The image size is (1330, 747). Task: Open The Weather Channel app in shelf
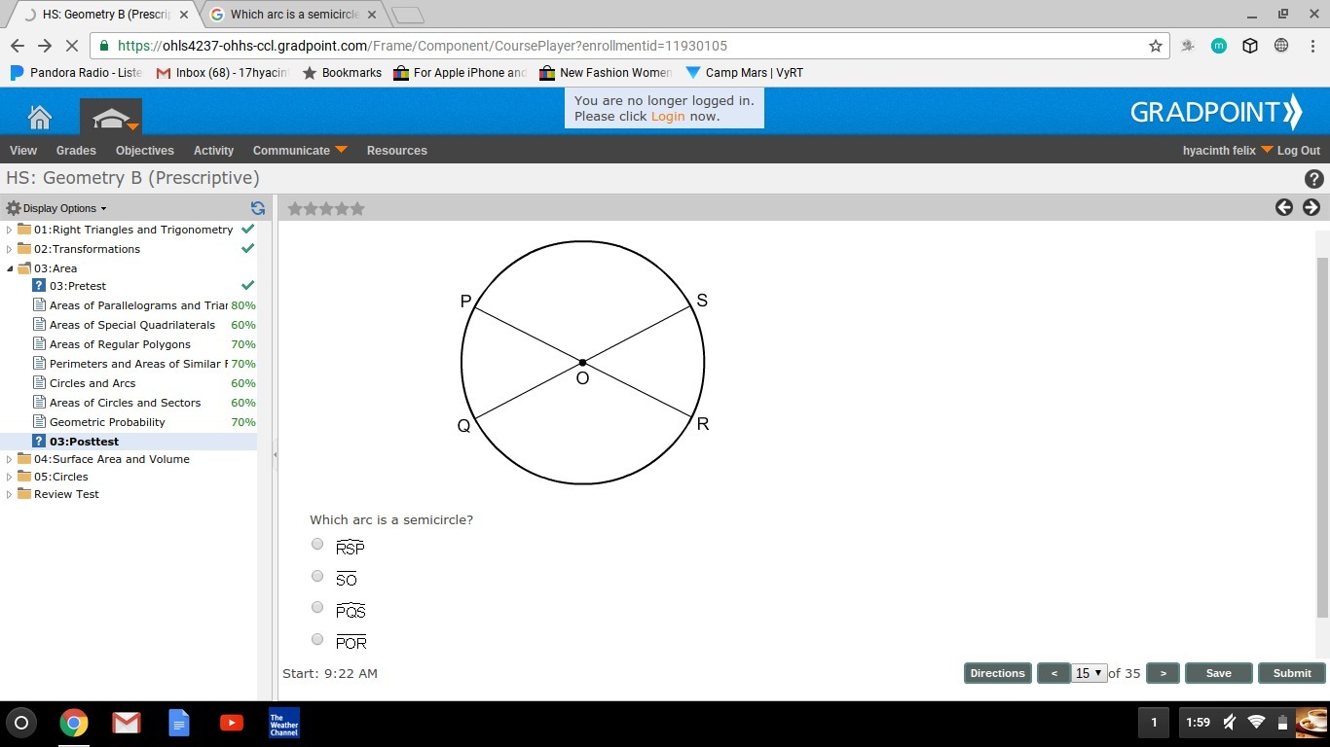click(284, 723)
